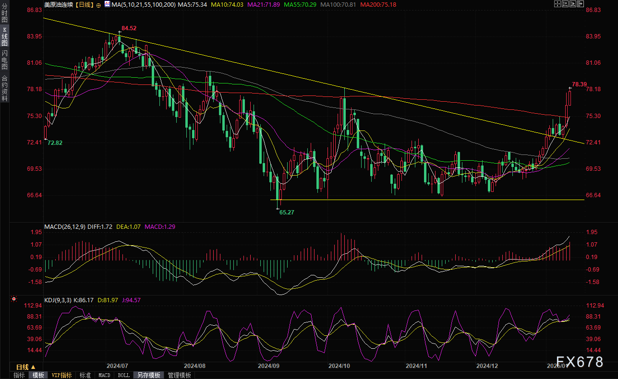
Task: Open the VIP指标 tab
Action: pos(62,375)
